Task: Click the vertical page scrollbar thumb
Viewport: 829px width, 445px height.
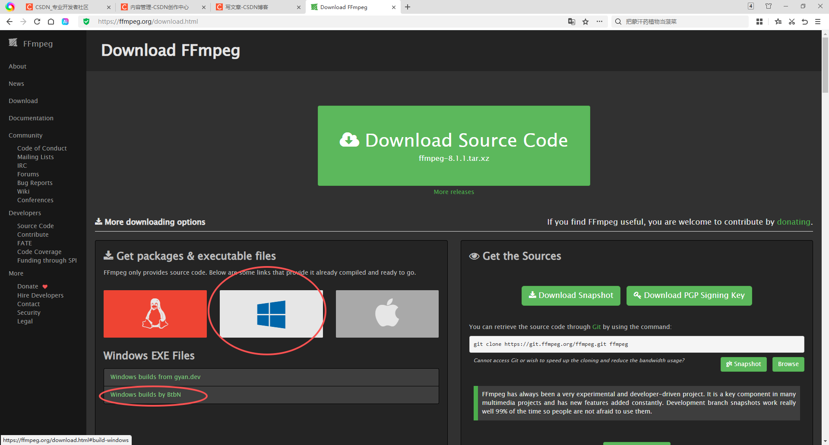Action: [x=825, y=65]
